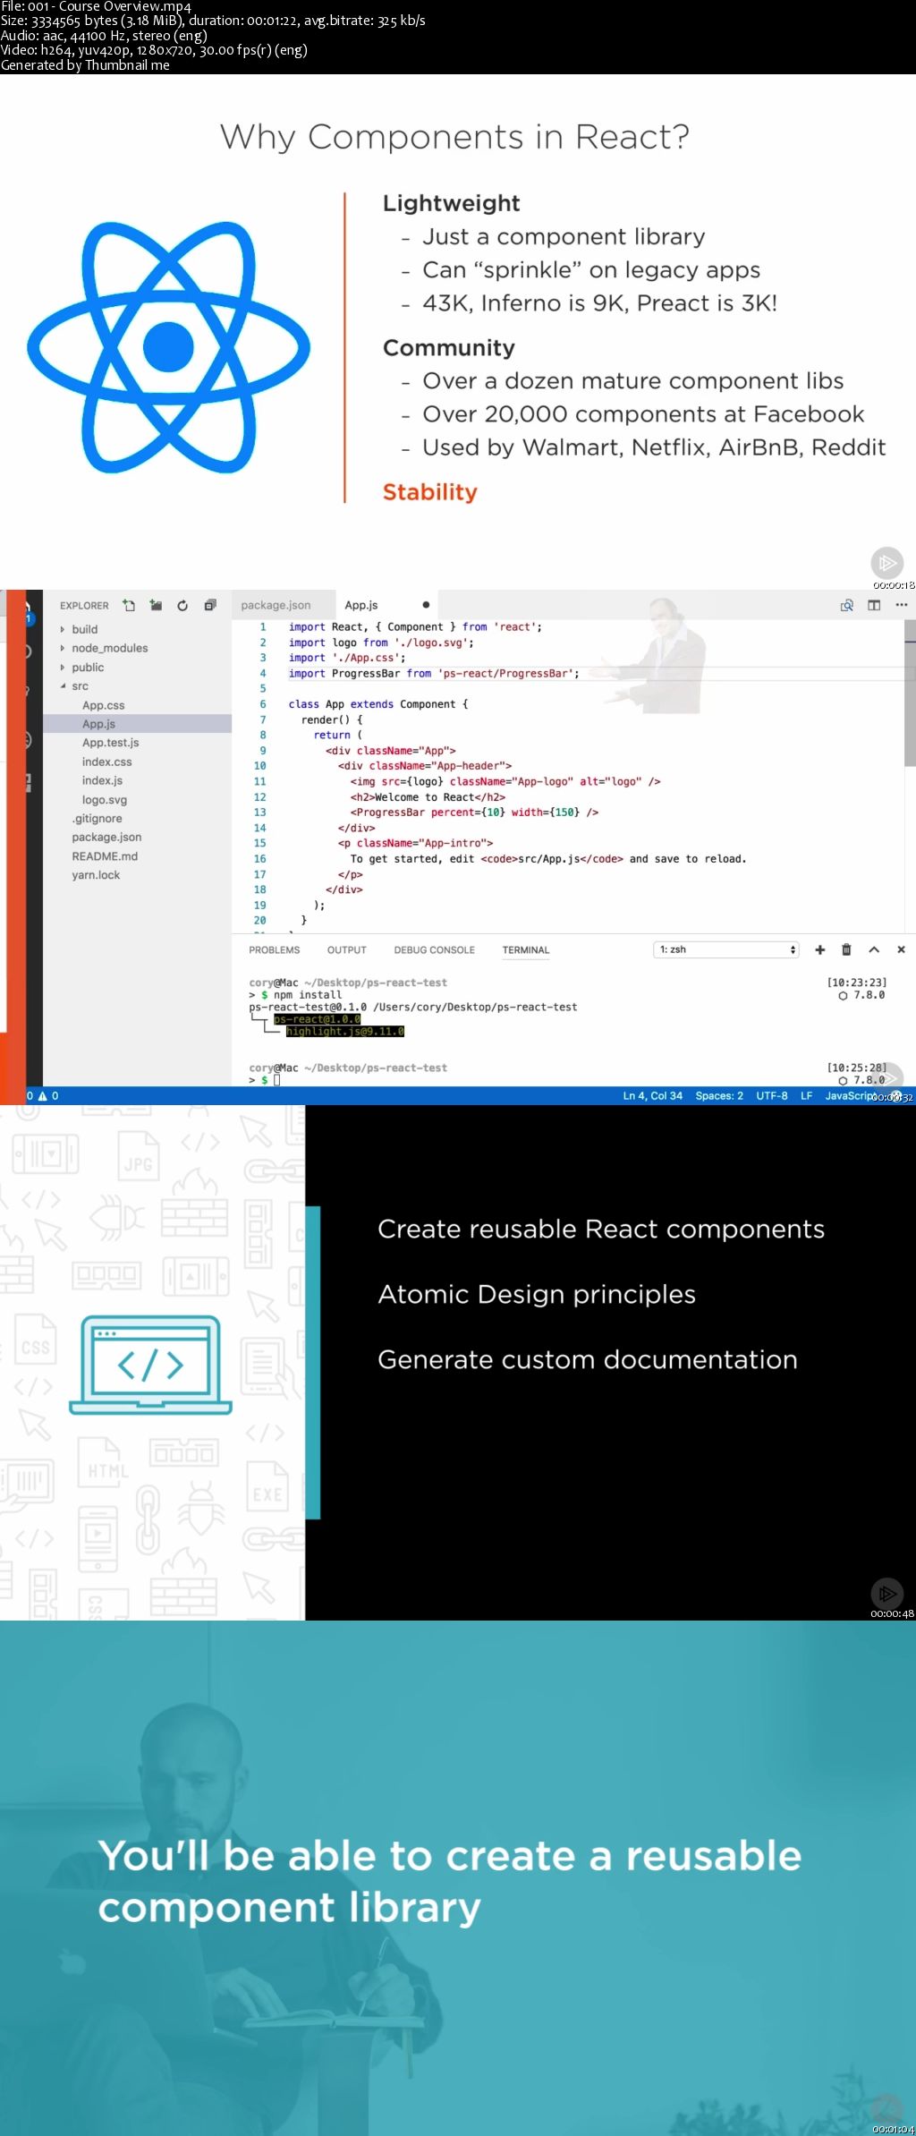The width and height of the screenshot is (916, 2136).
Task: Collapse all folders in Explorer
Action: pyautogui.click(x=210, y=606)
